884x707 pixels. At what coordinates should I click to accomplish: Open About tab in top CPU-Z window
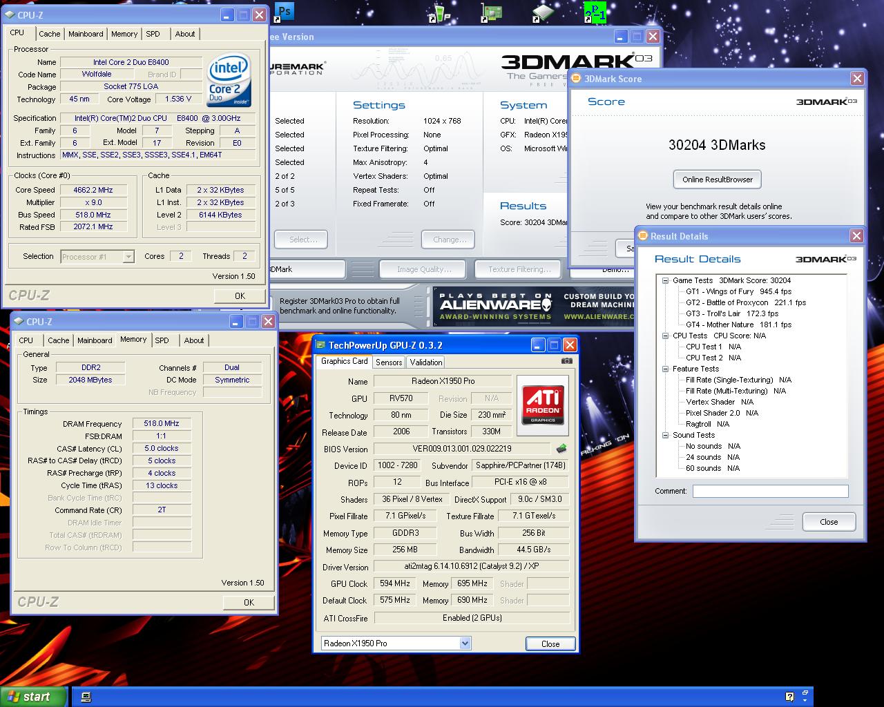point(185,34)
